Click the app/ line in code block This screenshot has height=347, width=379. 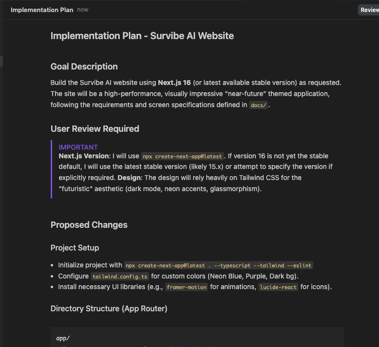click(63, 338)
